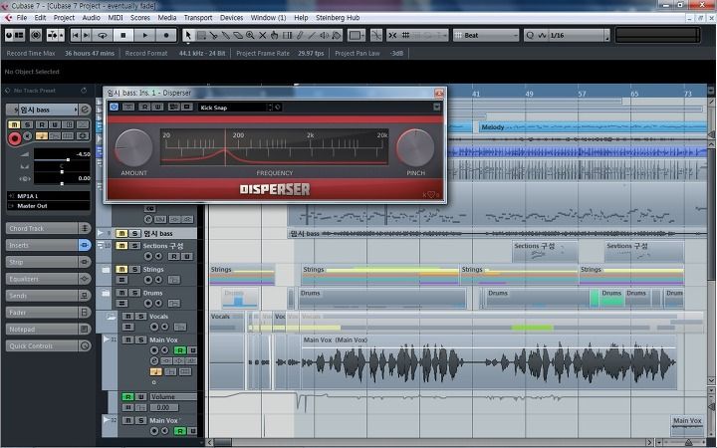Open the Master Out output routing

point(49,206)
